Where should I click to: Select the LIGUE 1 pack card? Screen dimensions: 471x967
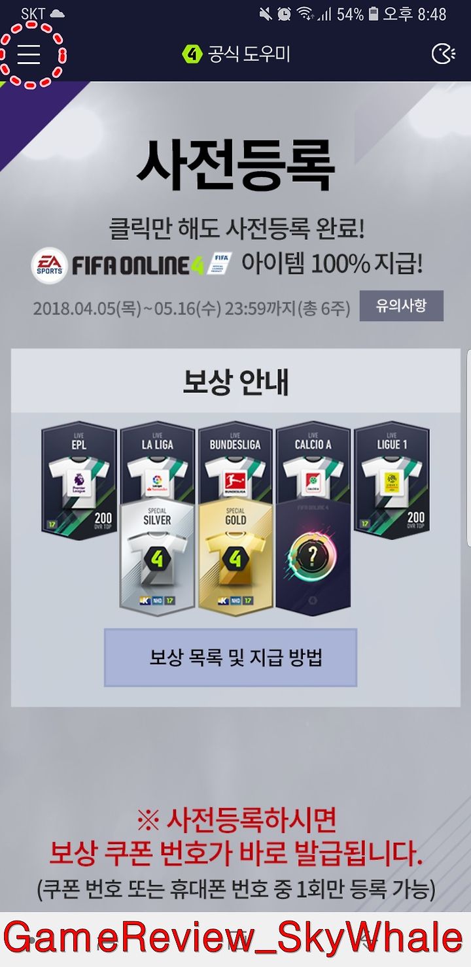391,481
